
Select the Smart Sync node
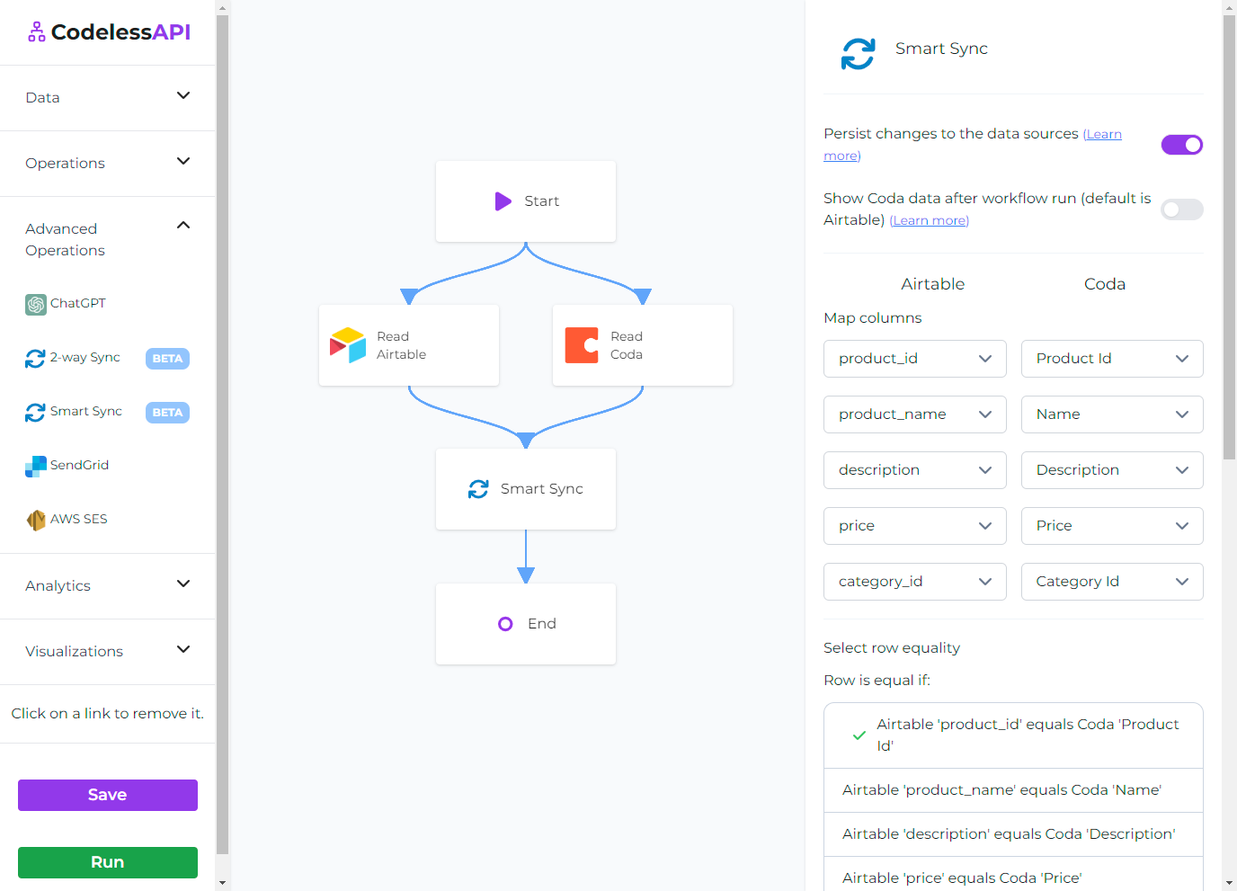(x=526, y=489)
